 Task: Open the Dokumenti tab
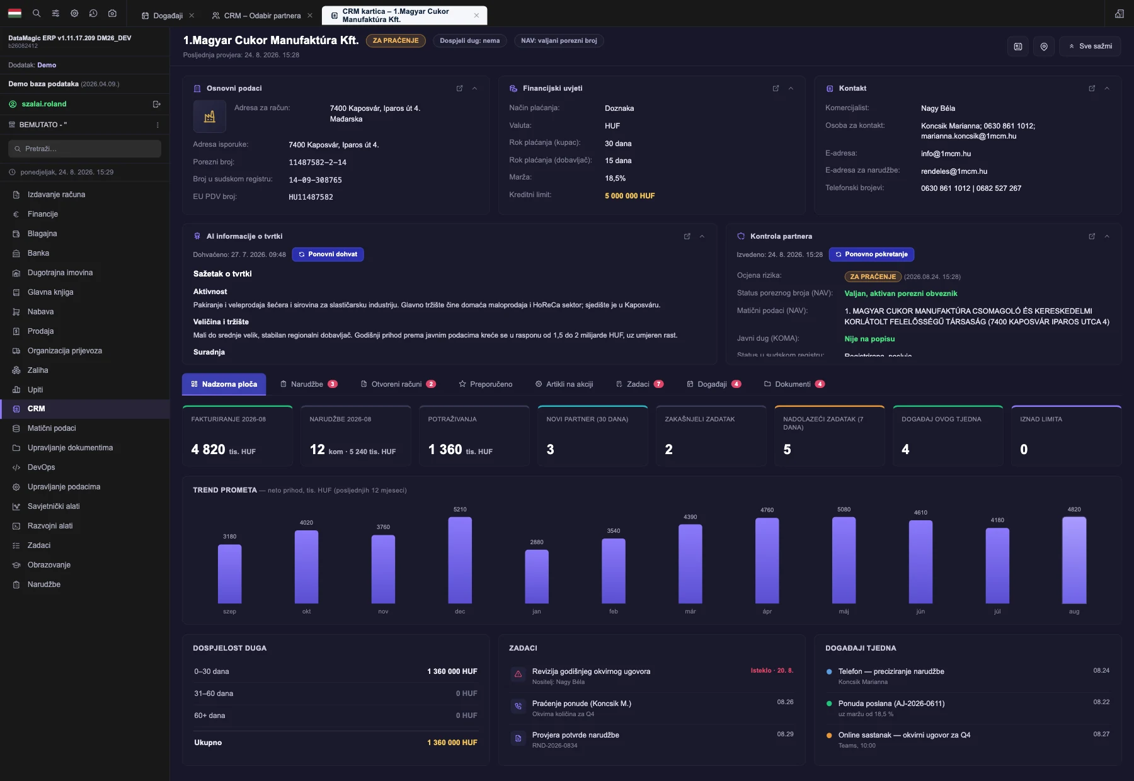794,384
